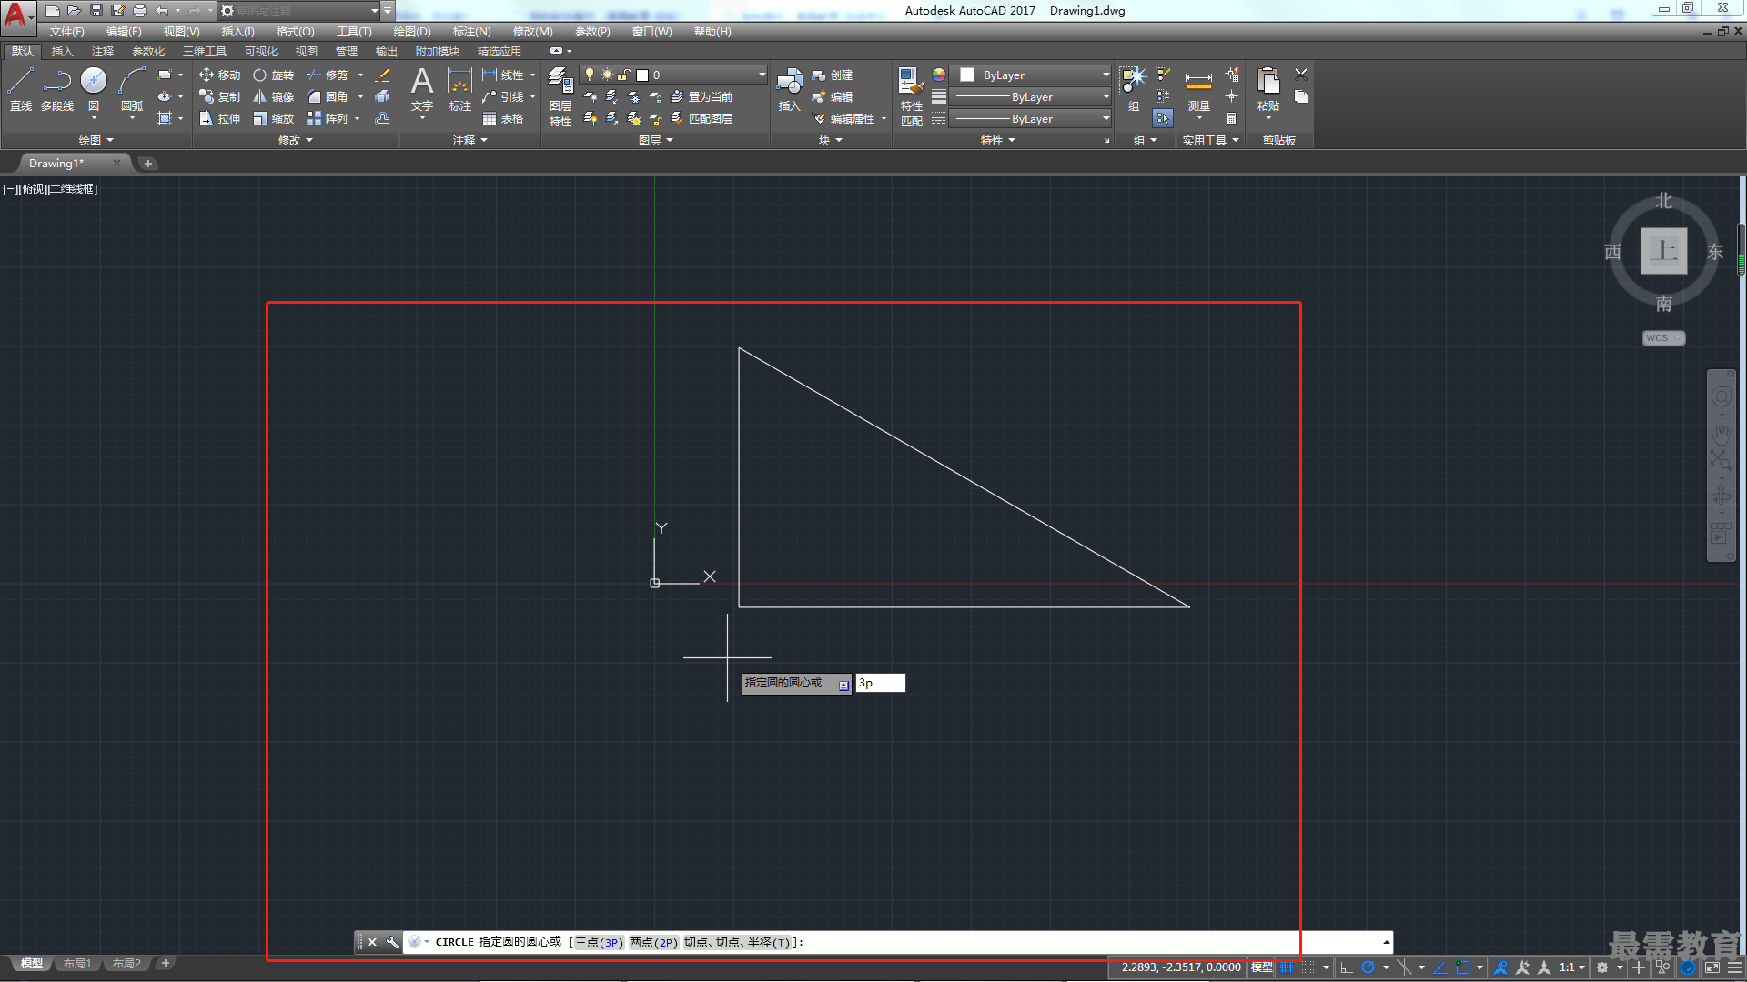This screenshot has width=1747, height=982.
Task: Click 切点、切点、半径(T) command option
Action: click(x=738, y=942)
